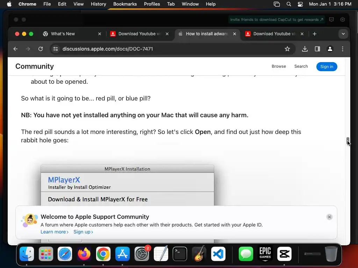Open System Settings from the Dock
This screenshot has width=358, height=268.
click(142, 254)
